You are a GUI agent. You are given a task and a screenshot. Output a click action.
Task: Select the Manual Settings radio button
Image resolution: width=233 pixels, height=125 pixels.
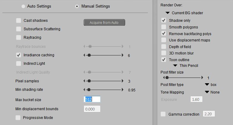click(77, 6)
